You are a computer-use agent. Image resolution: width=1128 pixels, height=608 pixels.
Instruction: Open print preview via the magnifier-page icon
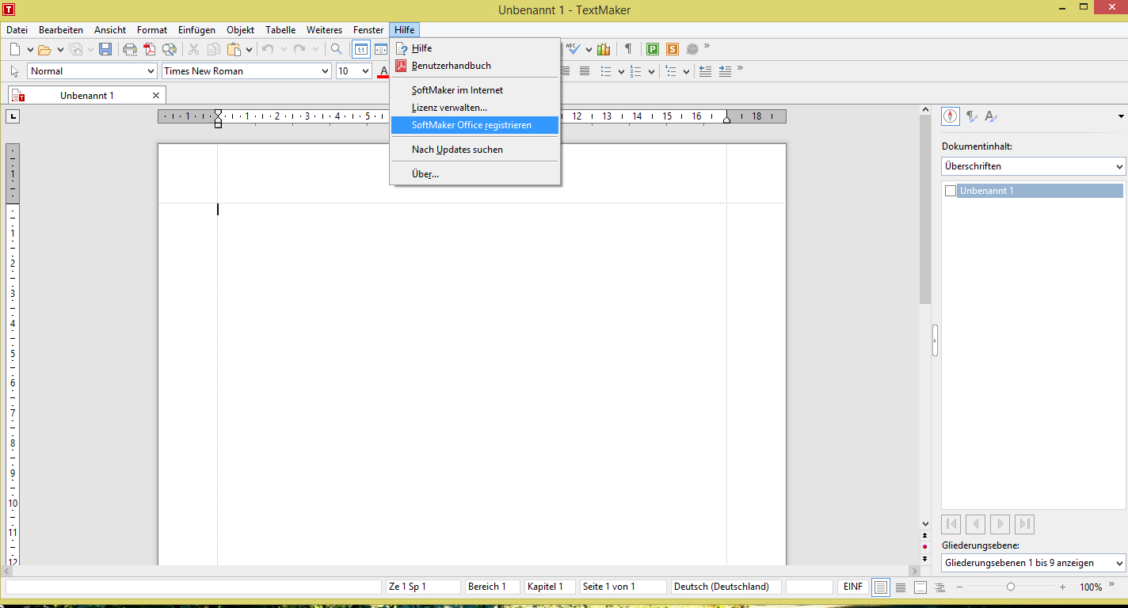coord(169,49)
